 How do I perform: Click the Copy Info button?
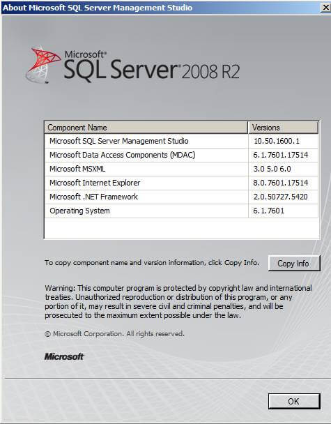[x=294, y=263]
